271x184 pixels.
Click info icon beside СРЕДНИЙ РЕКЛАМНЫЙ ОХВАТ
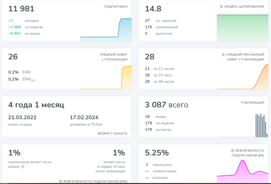pyautogui.click(x=223, y=55)
